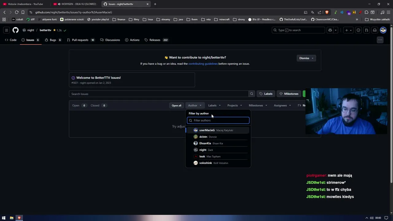The width and height of the screenshot is (393, 221).
Task: Open the Labels page button
Action: (266, 94)
